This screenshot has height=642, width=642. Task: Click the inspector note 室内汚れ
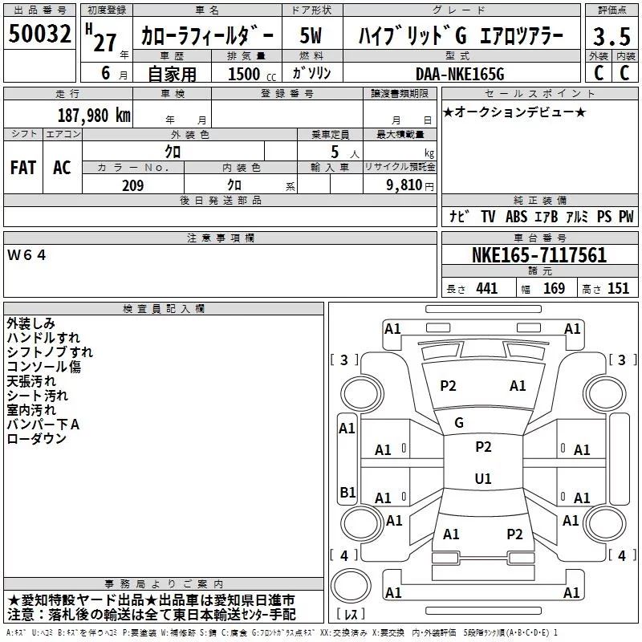coord(31,410)
